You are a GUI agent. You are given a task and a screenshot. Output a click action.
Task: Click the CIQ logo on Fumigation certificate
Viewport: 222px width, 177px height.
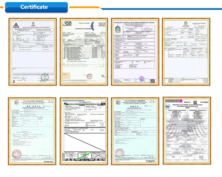[x=17, y=102]
